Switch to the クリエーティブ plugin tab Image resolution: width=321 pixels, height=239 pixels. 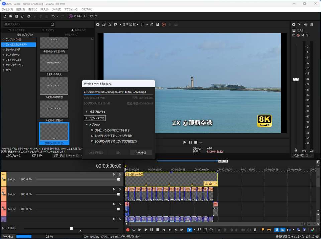[71, 34]
